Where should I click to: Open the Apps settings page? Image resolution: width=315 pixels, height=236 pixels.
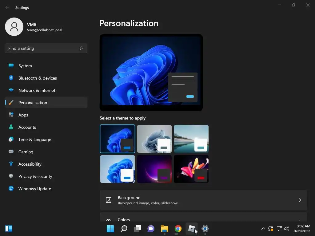pyautogui.click(x=46, y=115)
